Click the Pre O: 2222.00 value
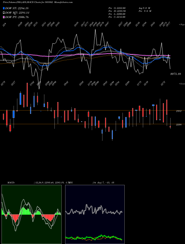 117,8
